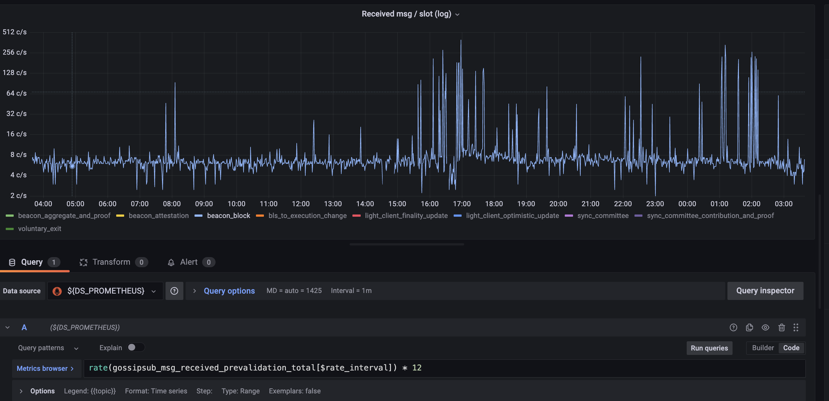Click the data source help question icon
The width and height of the screenshot is (829, 401).
tap(174, 290)
